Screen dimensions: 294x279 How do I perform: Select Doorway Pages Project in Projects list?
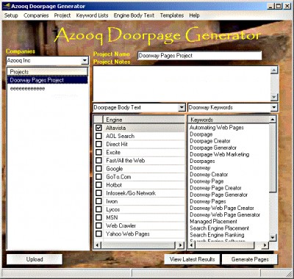click(47, 80)
